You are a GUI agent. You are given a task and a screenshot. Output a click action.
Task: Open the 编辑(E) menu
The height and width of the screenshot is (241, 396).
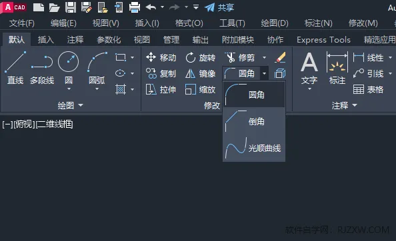pos(63,23)
